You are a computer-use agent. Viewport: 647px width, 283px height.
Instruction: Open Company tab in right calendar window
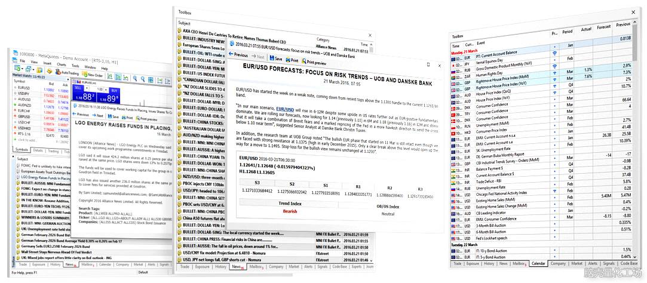pyautogui.click(x=558, y=263)
